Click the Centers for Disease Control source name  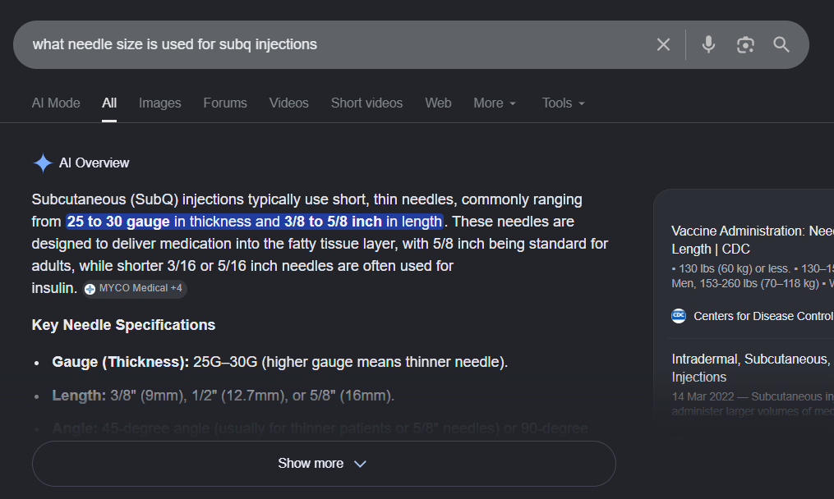tap(763, 316)
